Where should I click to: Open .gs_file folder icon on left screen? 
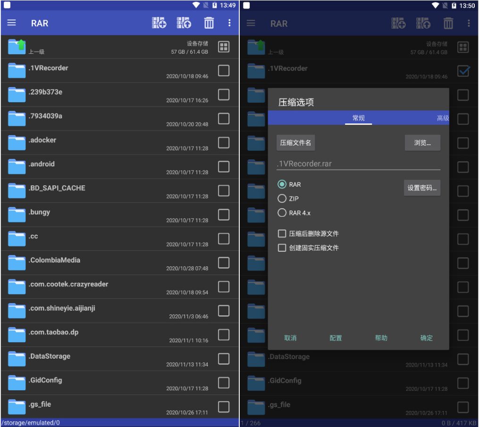(x=17, y=407)
